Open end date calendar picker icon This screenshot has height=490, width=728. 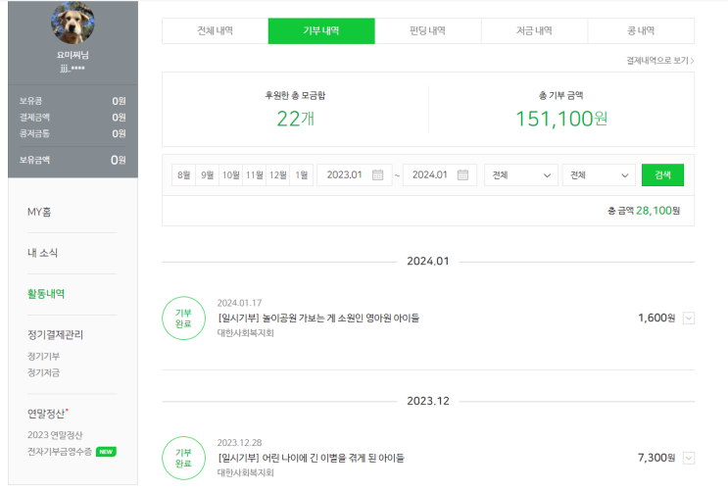click(x=462, y=175)
